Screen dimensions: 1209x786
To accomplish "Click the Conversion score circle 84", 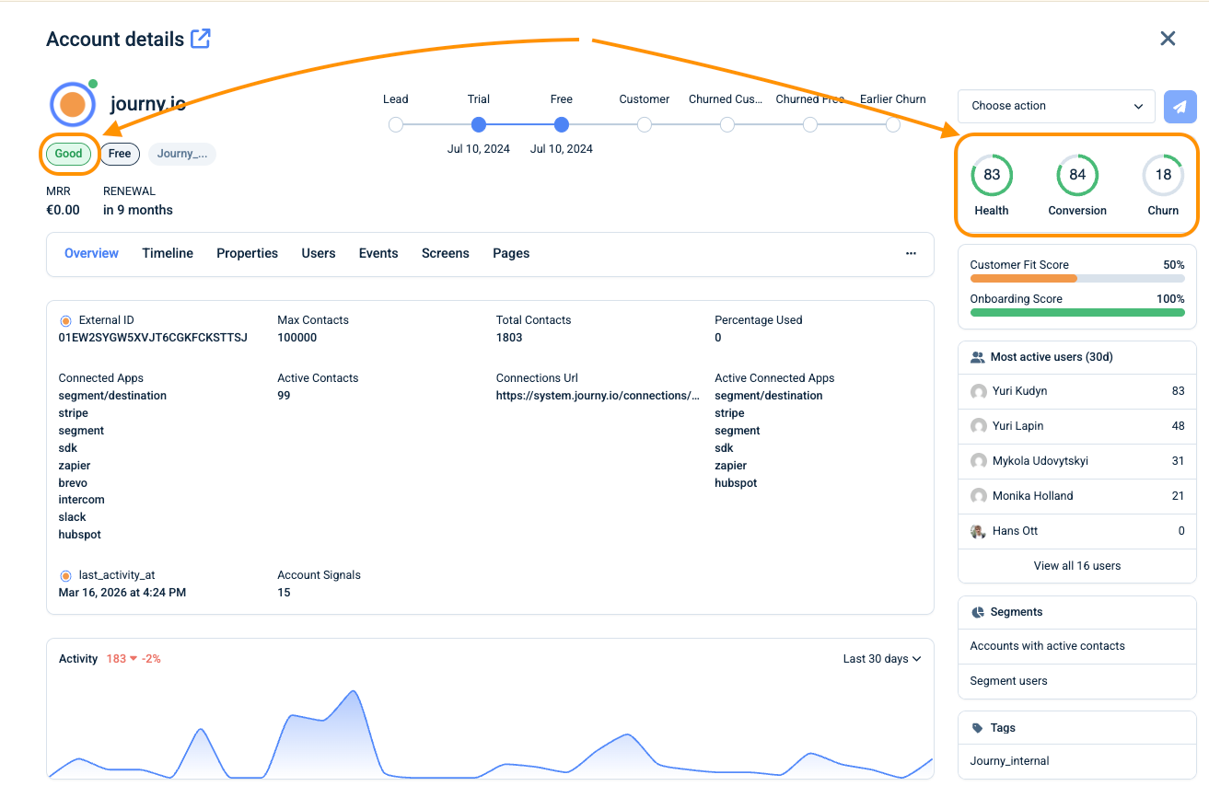I will [1077, 175].
